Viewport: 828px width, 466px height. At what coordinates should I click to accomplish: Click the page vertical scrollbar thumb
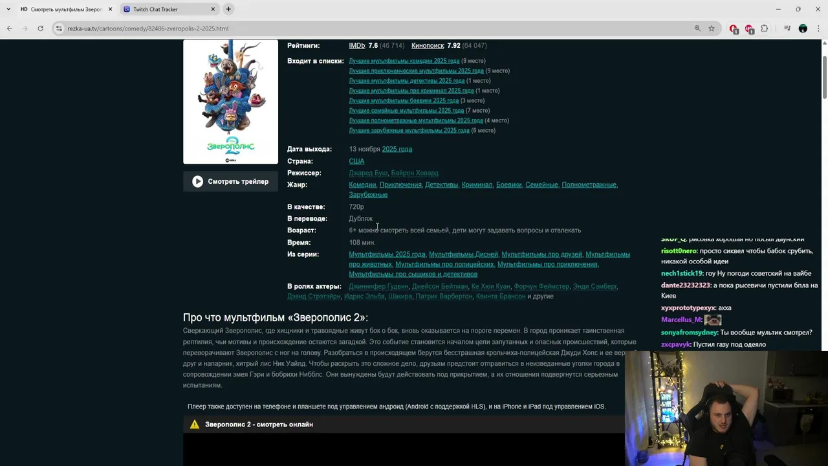[825, 78]
